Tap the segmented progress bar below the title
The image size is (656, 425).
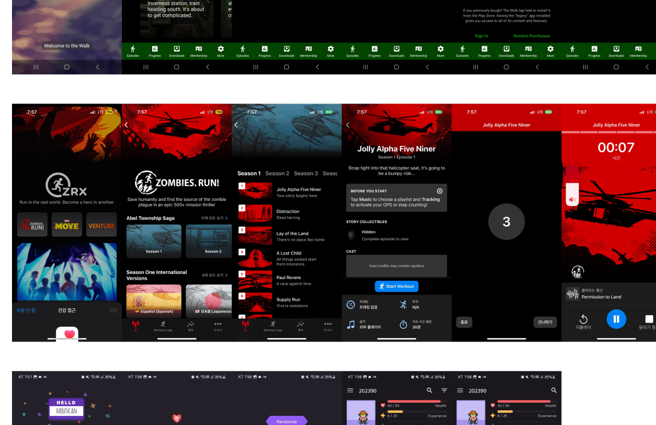click(609, 132)
